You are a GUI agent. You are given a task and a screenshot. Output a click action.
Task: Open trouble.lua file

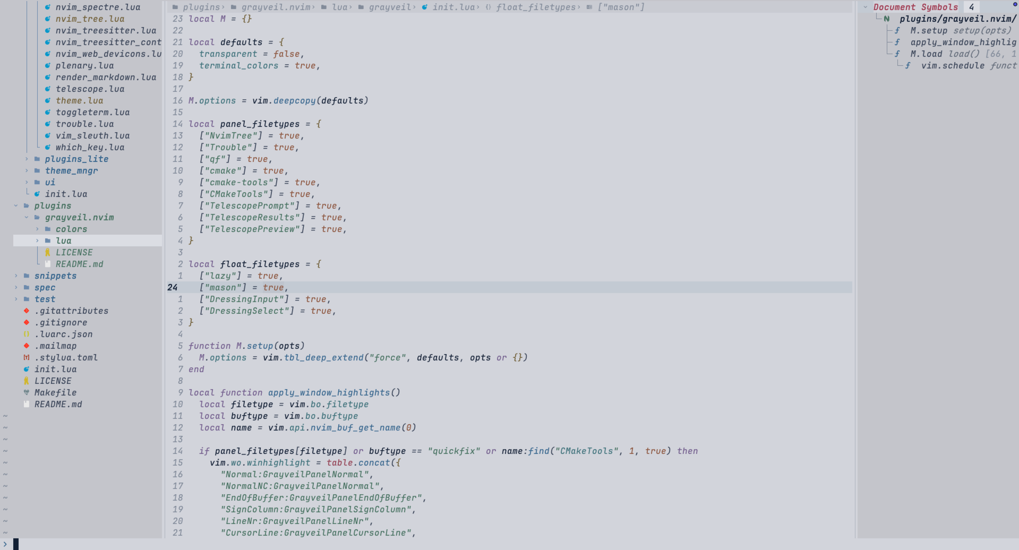84,124
